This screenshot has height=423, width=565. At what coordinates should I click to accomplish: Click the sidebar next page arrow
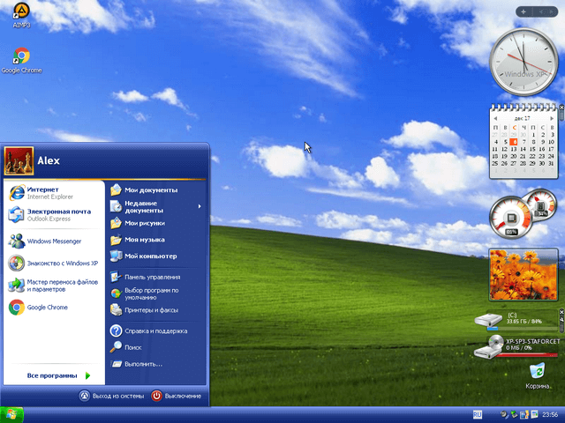(x=550, y=11)
